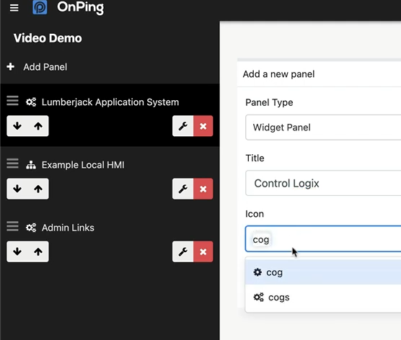Open the Panel Type dropdown
The width and height of the screenshot is (401, 340).
pos(323,127)
